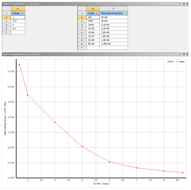Click the chart data point at 5 log cycles
Viewport: 191px width, 190px height.
(x=82, y=147)
